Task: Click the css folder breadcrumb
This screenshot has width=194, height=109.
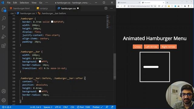Action: tap(12, 13)
